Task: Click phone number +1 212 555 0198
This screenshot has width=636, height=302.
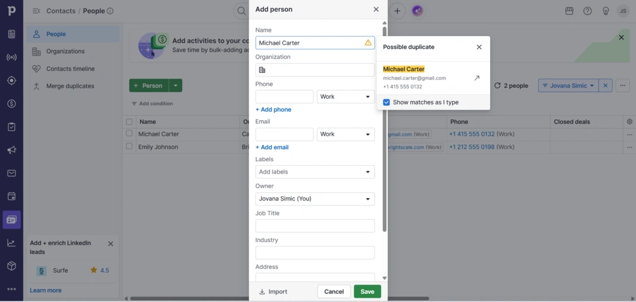Action: [472, 147]
